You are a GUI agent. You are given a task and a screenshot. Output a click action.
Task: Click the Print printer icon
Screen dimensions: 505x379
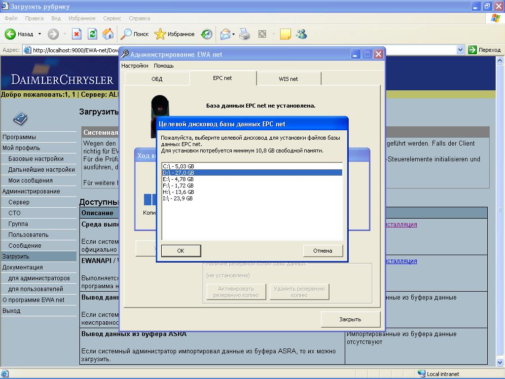pos(245,34)
